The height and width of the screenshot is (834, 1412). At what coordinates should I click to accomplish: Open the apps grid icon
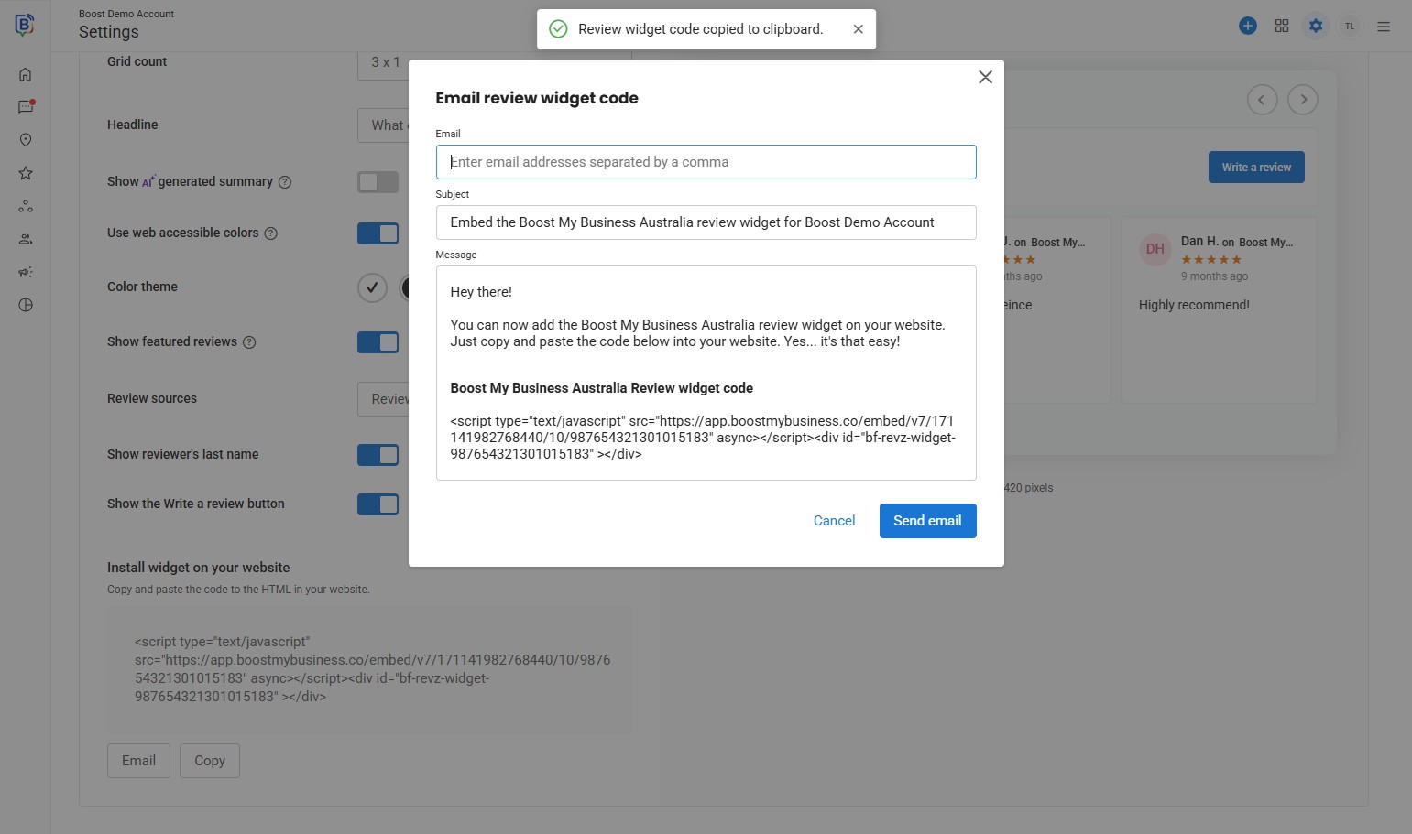point(1282,27)
